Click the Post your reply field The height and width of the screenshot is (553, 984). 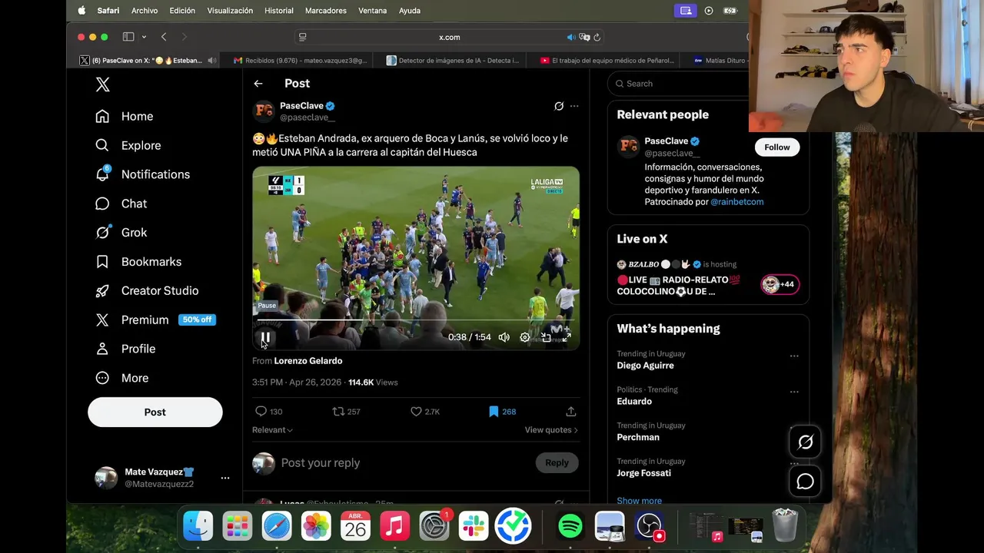point(404,463)
